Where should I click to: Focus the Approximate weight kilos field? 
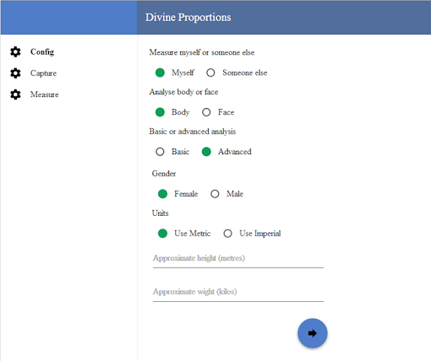[x=238, y=293]
